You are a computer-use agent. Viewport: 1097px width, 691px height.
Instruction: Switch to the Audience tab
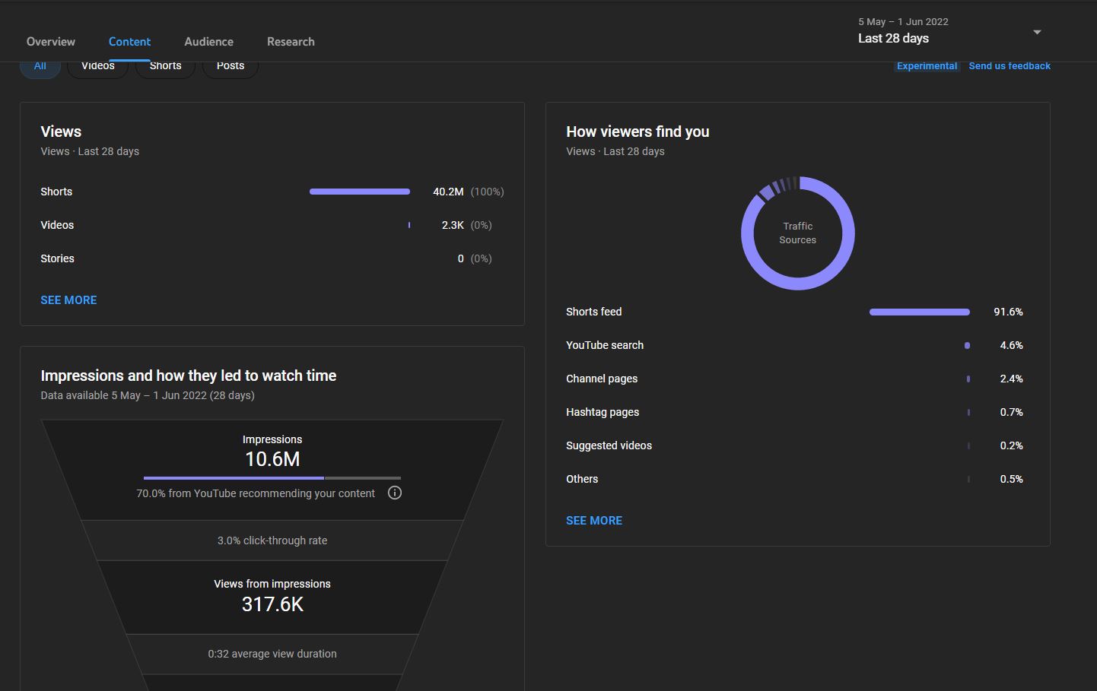(208, 42)
